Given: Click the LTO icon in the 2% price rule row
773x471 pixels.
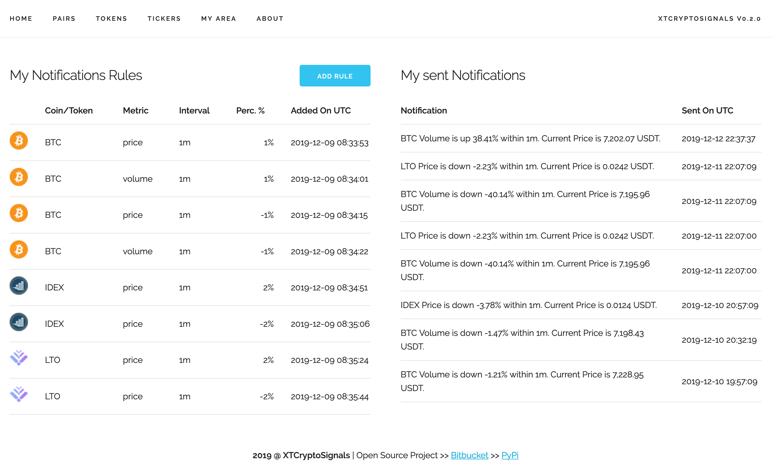Looking at the screenshot, I should tap(19, 358).
